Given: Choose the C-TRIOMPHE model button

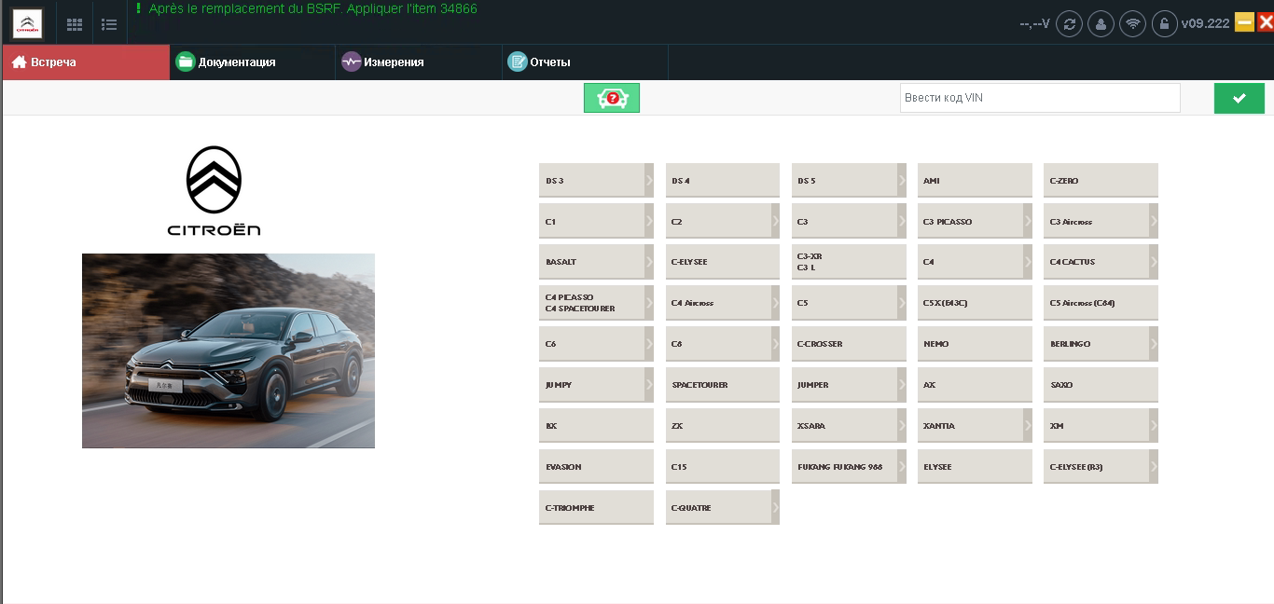Looking at the screenshot, I should [596, 508].
